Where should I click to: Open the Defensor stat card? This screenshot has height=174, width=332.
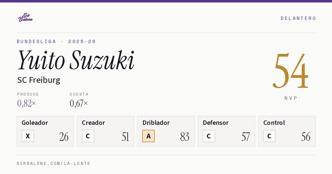(226, 131)
